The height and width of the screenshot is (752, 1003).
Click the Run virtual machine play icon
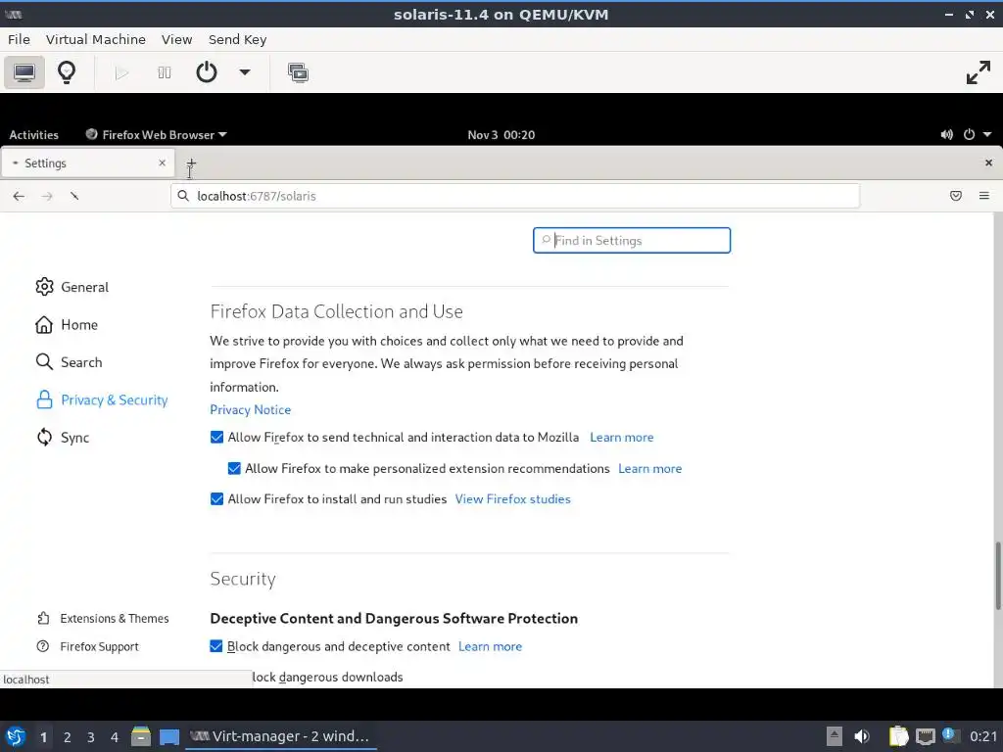click(x=121, y=72)
